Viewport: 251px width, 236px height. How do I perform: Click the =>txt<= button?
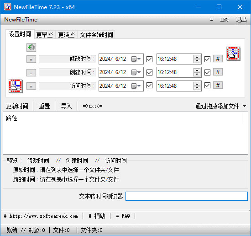pos(93,106)
